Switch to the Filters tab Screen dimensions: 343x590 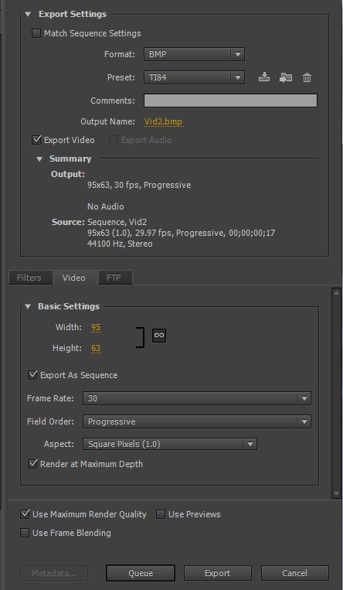pyautogui.click(x=29, y=278)
